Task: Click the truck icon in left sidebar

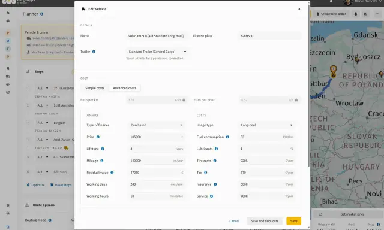Action: (8, 77)
